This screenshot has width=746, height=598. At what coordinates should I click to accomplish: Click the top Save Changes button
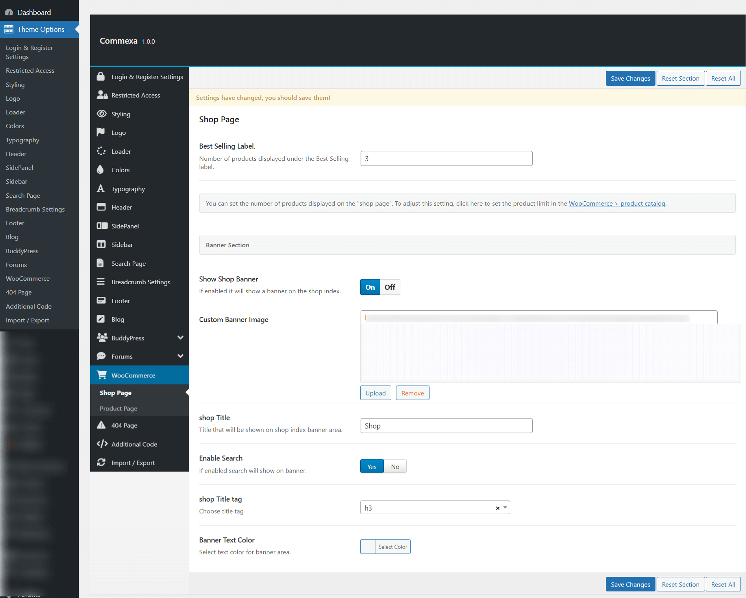pyautogui.click(x=630, y=78)
